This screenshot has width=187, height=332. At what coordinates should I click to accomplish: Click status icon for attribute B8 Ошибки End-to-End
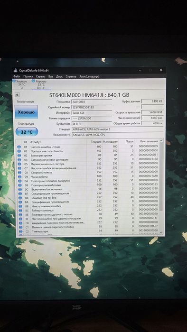[x=19, y=198]
